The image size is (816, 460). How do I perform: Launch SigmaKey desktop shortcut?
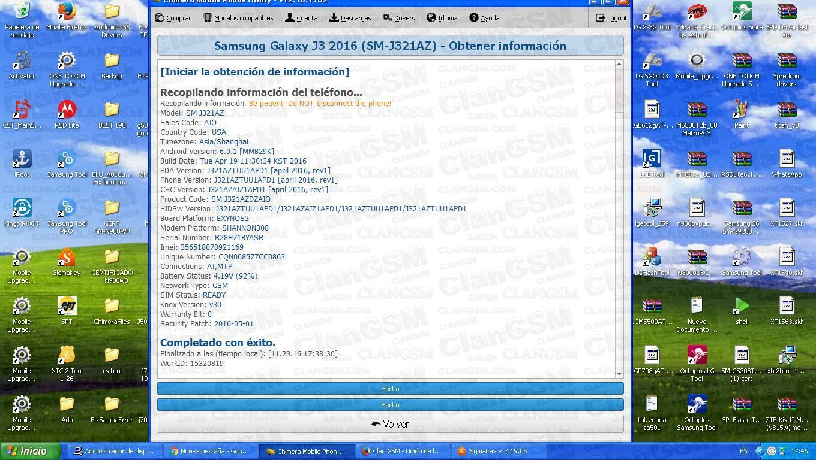tap(67, 262)
